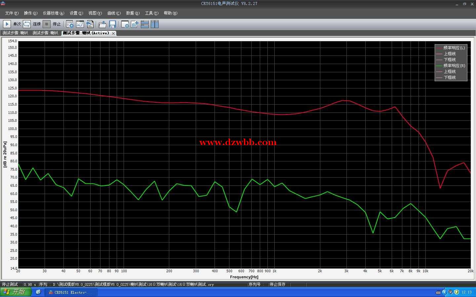
Task: Click the 停止保存 status bar entry
Action: [277, 284]
